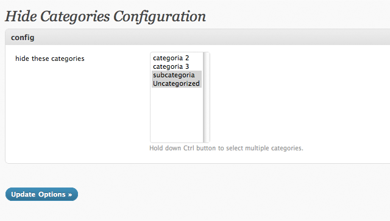390x221 pixels.
Task: Click empty space inside the category listbox
Action: [177, 114]
